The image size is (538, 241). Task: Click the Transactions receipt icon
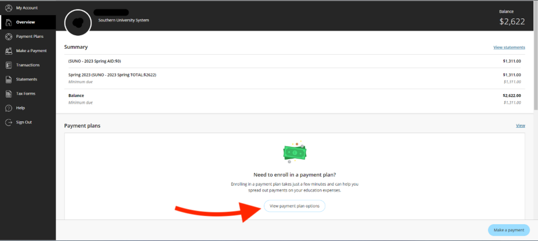[9, 65]
